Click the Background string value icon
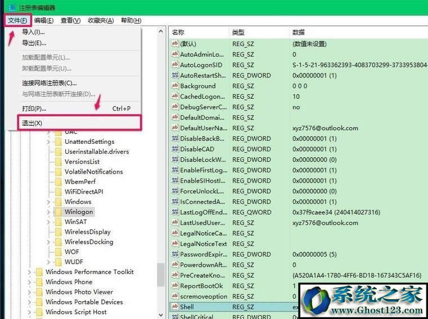The height and width of the screenshot is (319, 428). tap(175, 85)
